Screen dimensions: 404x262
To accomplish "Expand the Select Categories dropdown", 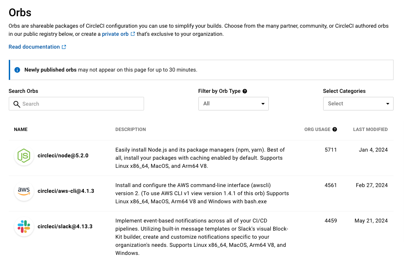I will point(358,104).
